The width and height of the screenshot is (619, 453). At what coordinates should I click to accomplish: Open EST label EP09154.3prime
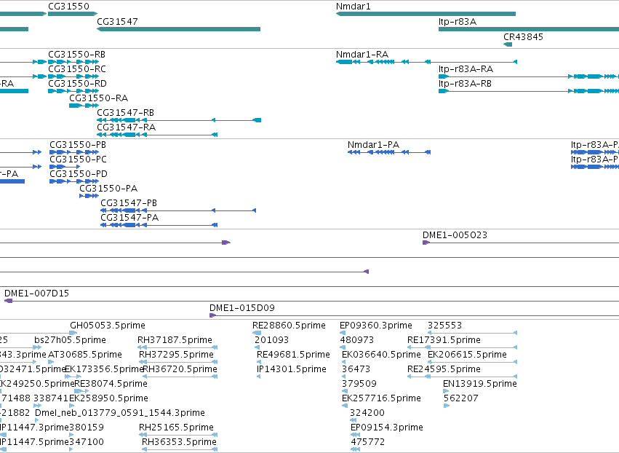(x=387, y=428)
